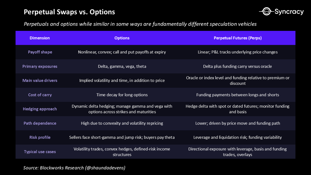Click the Cost of carry row label

(40, 95)
